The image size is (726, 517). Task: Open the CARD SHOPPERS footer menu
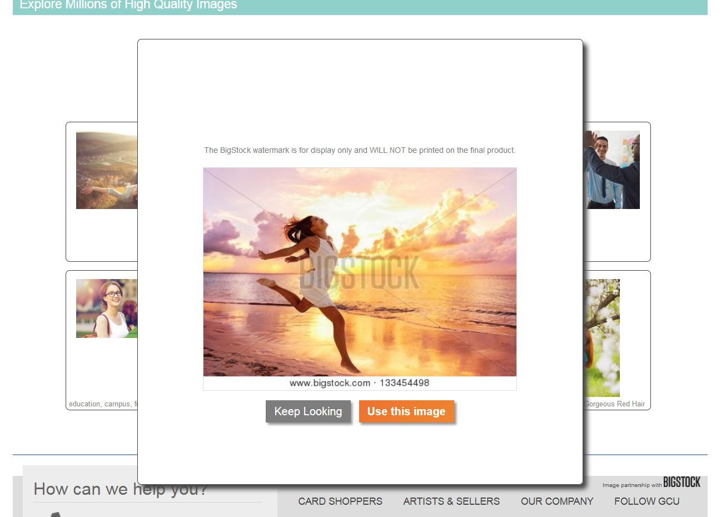click(340, 501)
